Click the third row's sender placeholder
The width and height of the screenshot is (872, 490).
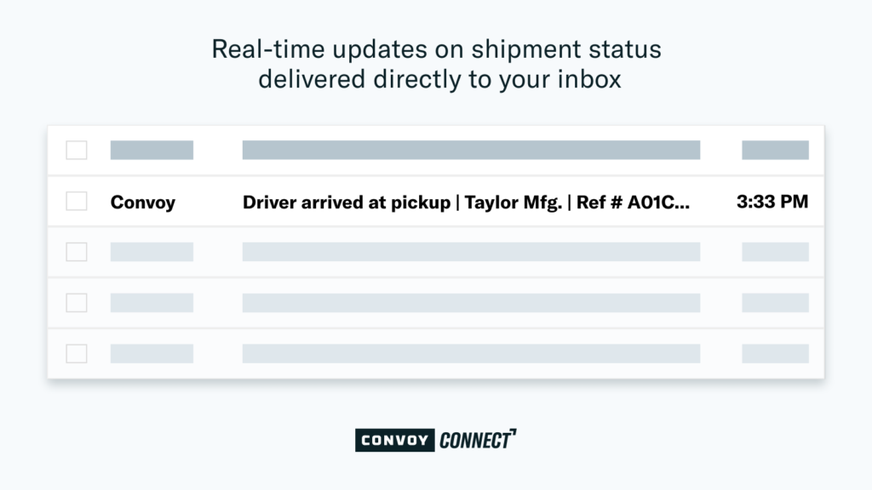click(x=152, y=252)
